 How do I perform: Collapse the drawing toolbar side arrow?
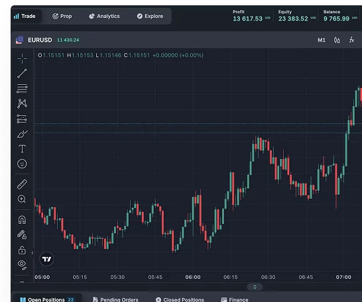coord(32,253)
